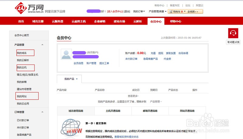Open the 阿里云 header link

[x=200, y=5]
